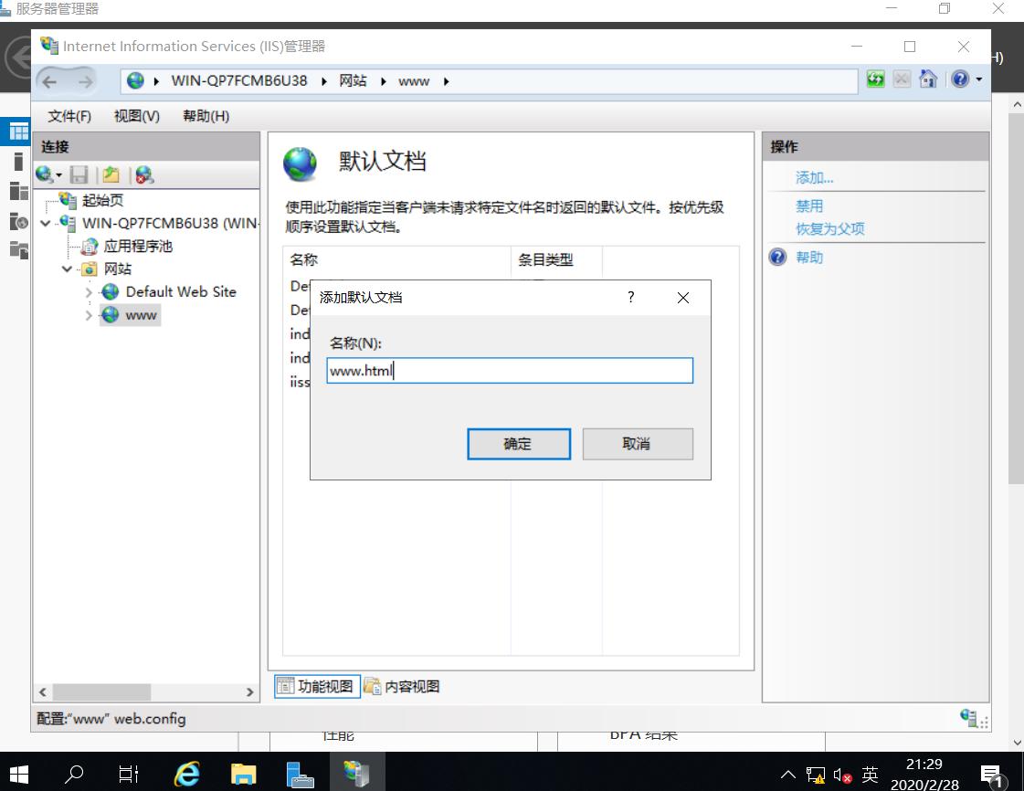Collapse the WIN-QP7FCMB6U38 server node
The width and height of the screenshot is (1024, 791).
point(44,223)
